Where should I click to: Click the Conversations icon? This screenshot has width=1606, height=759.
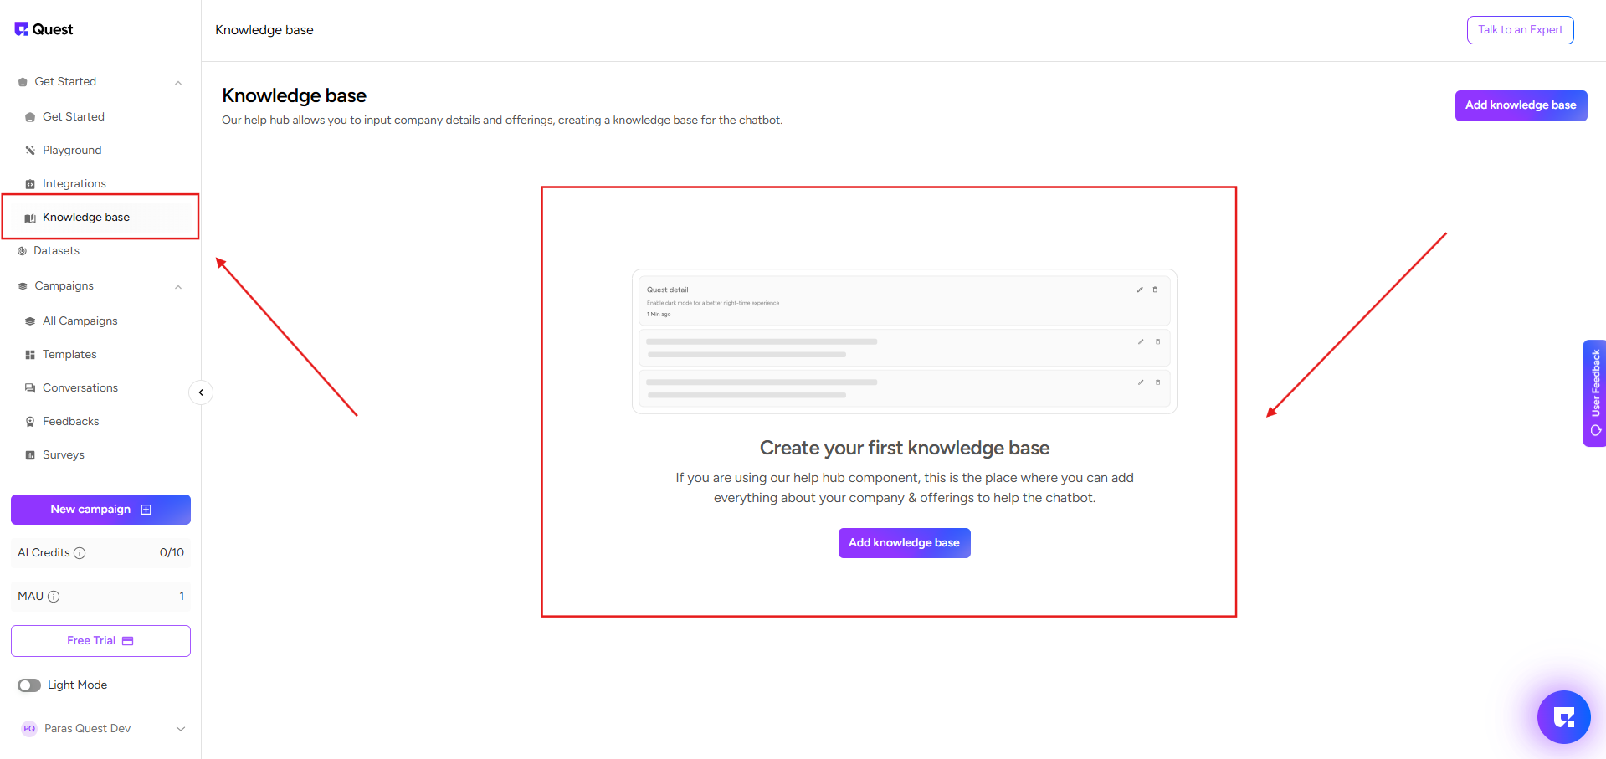(x=30, y=388)
